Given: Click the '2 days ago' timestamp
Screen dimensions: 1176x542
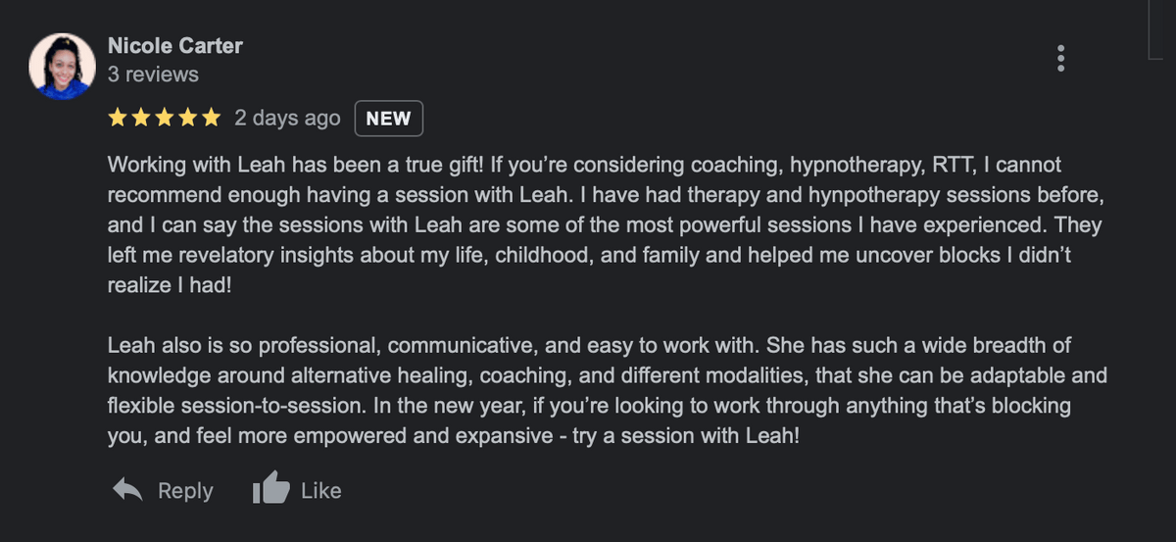Looking at the screenshot, I should [287, 119].
